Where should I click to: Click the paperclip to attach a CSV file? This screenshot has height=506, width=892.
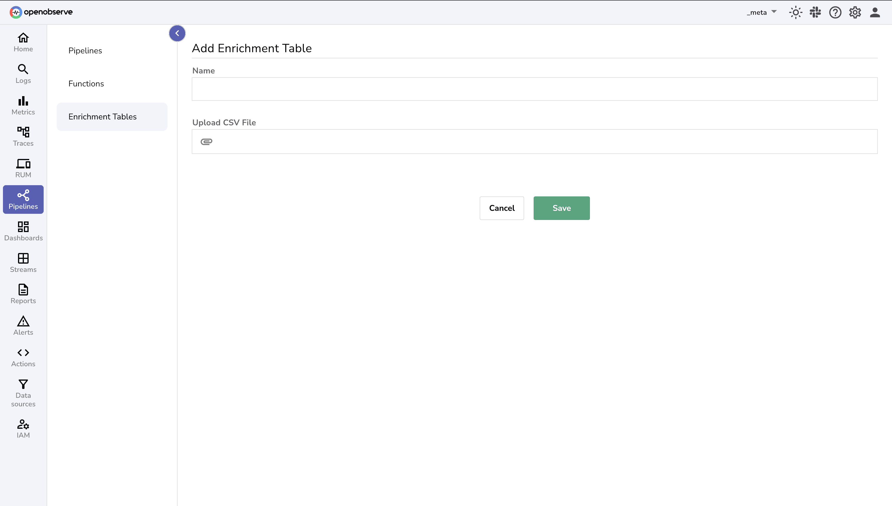[207, 142]
